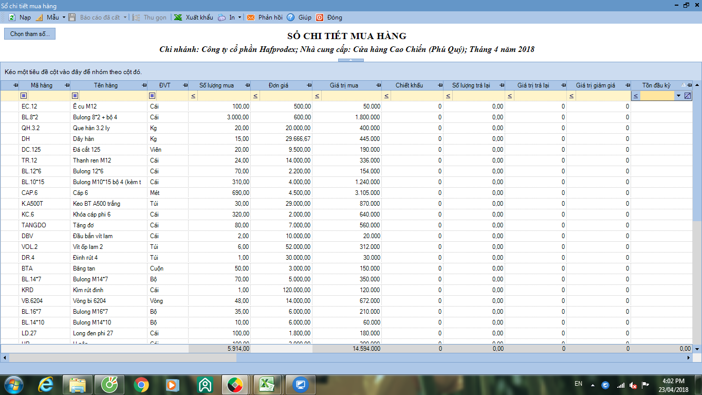
Task: Open the ≤ operator for Giá trị mua
Action: (317, 96)
